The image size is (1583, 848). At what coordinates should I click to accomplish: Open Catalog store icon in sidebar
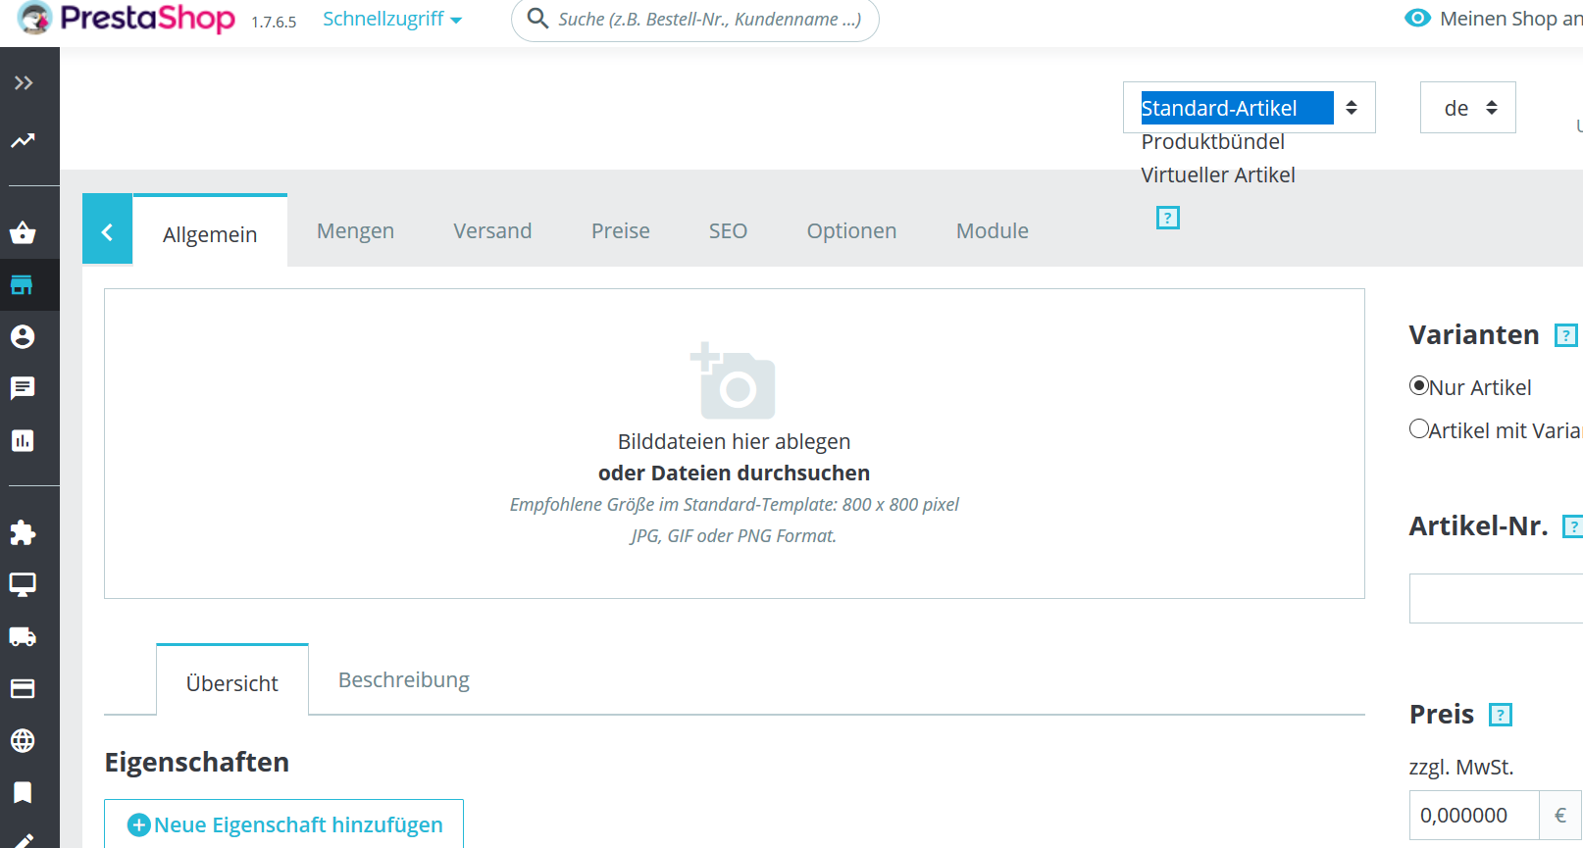coord(22,285)
